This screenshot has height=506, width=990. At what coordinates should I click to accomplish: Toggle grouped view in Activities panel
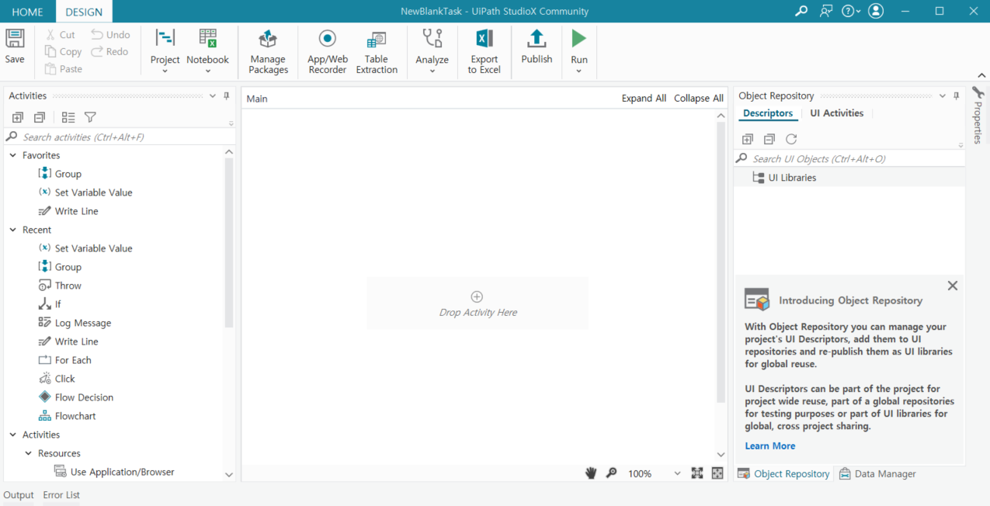tap(68, 117)
